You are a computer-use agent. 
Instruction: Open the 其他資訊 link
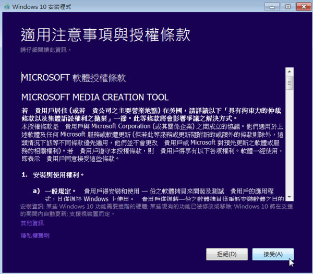tap(32, 223)
